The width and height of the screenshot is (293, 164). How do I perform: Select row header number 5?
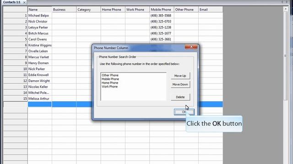(16, 39)
